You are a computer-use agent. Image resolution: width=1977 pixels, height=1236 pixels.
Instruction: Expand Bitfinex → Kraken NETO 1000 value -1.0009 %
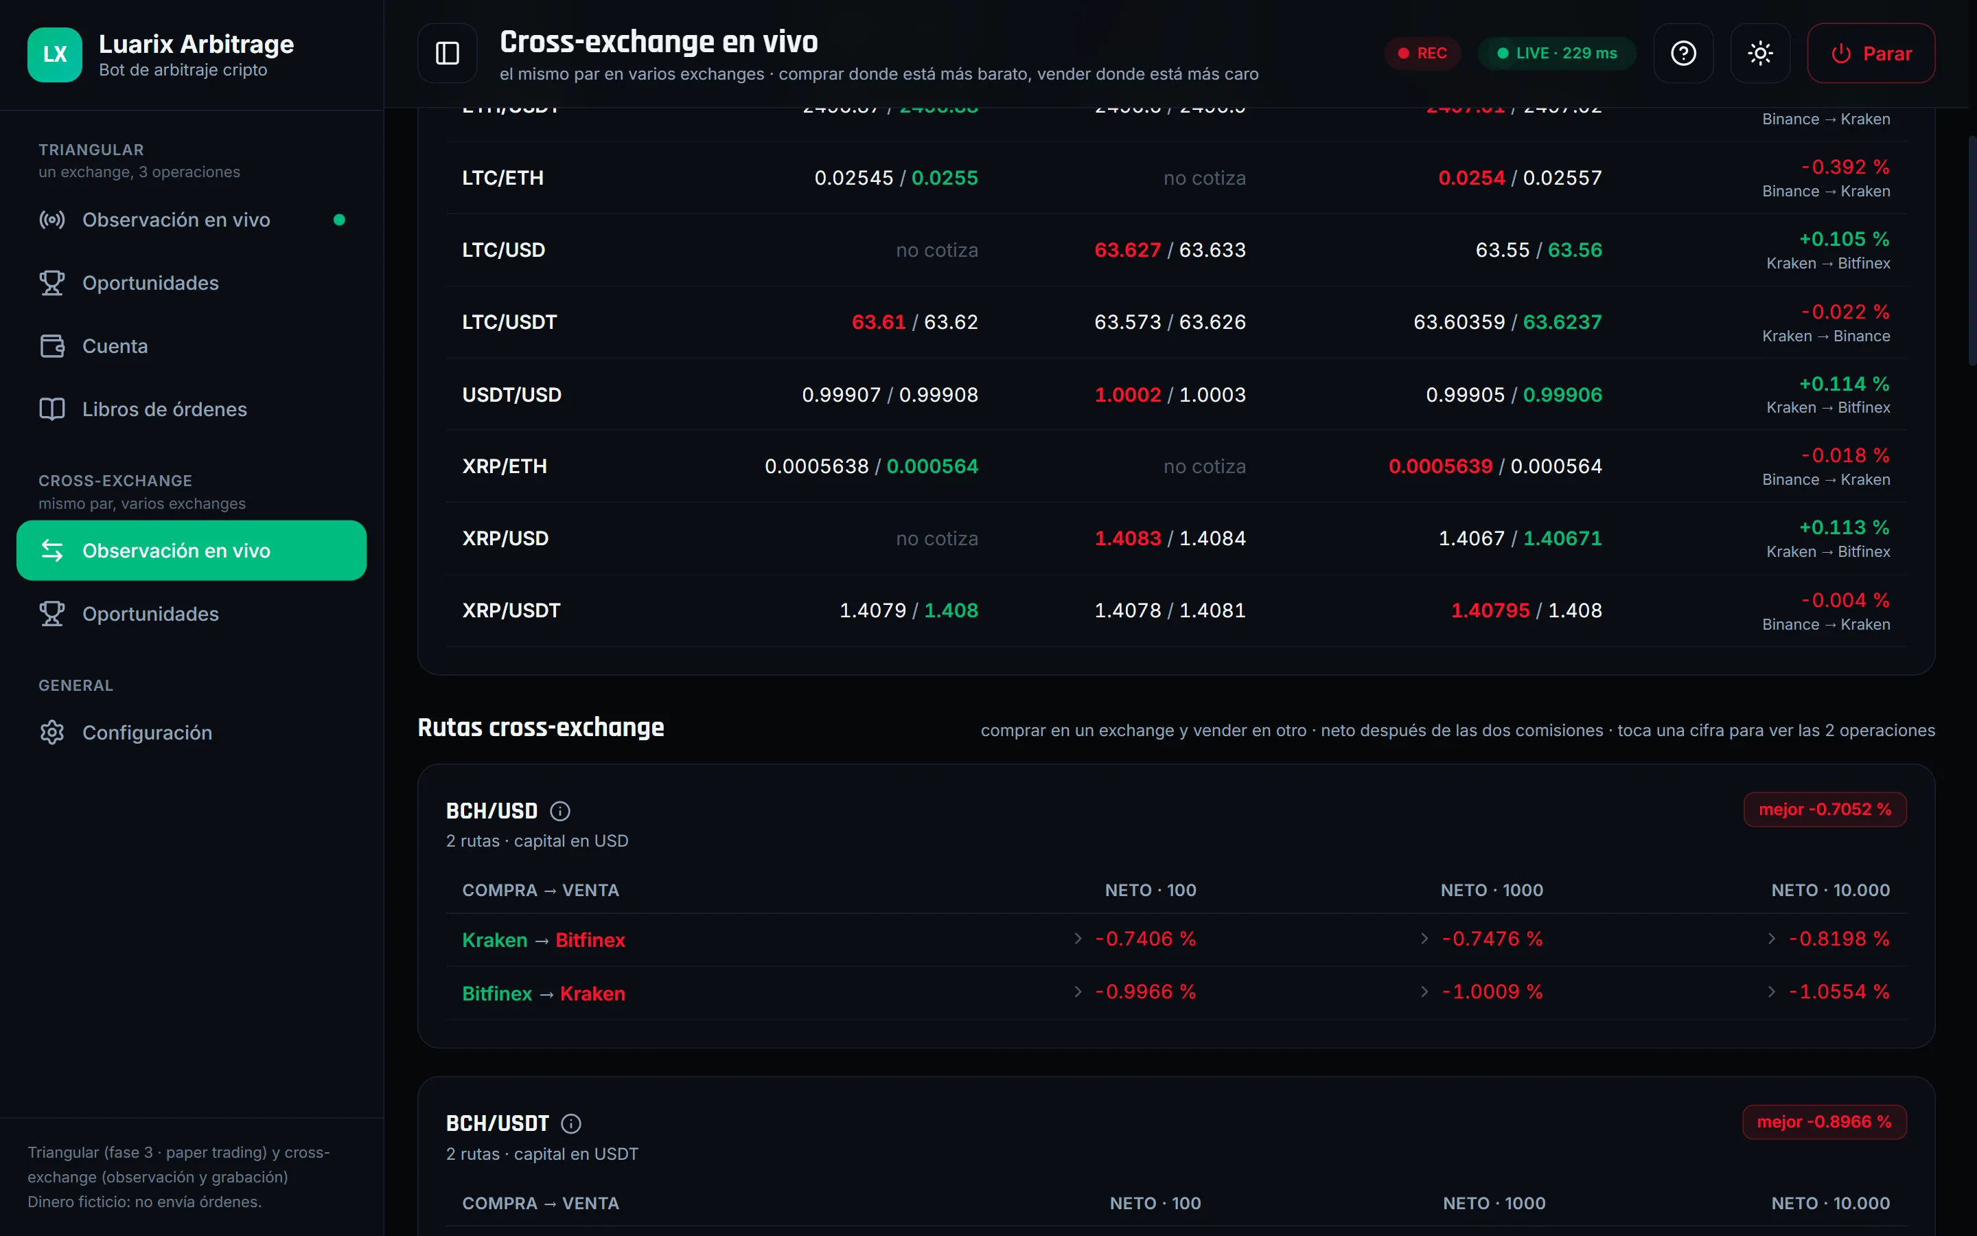pyautogui.click(x=1481, y=992)
